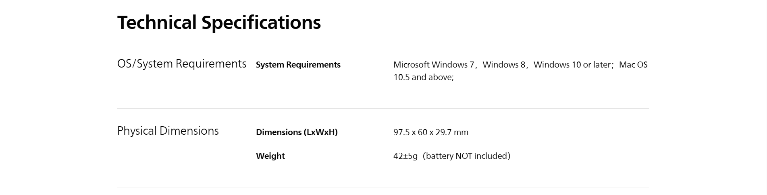Click the word NOT in the weight note
Screen dimensions: 767x195
pos(464,156)
